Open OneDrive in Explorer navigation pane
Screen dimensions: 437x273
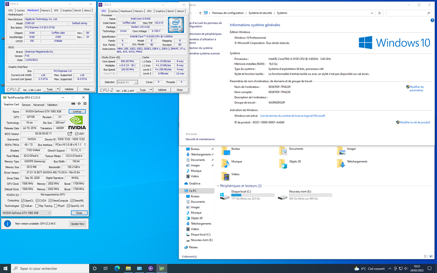pos(194,183)
